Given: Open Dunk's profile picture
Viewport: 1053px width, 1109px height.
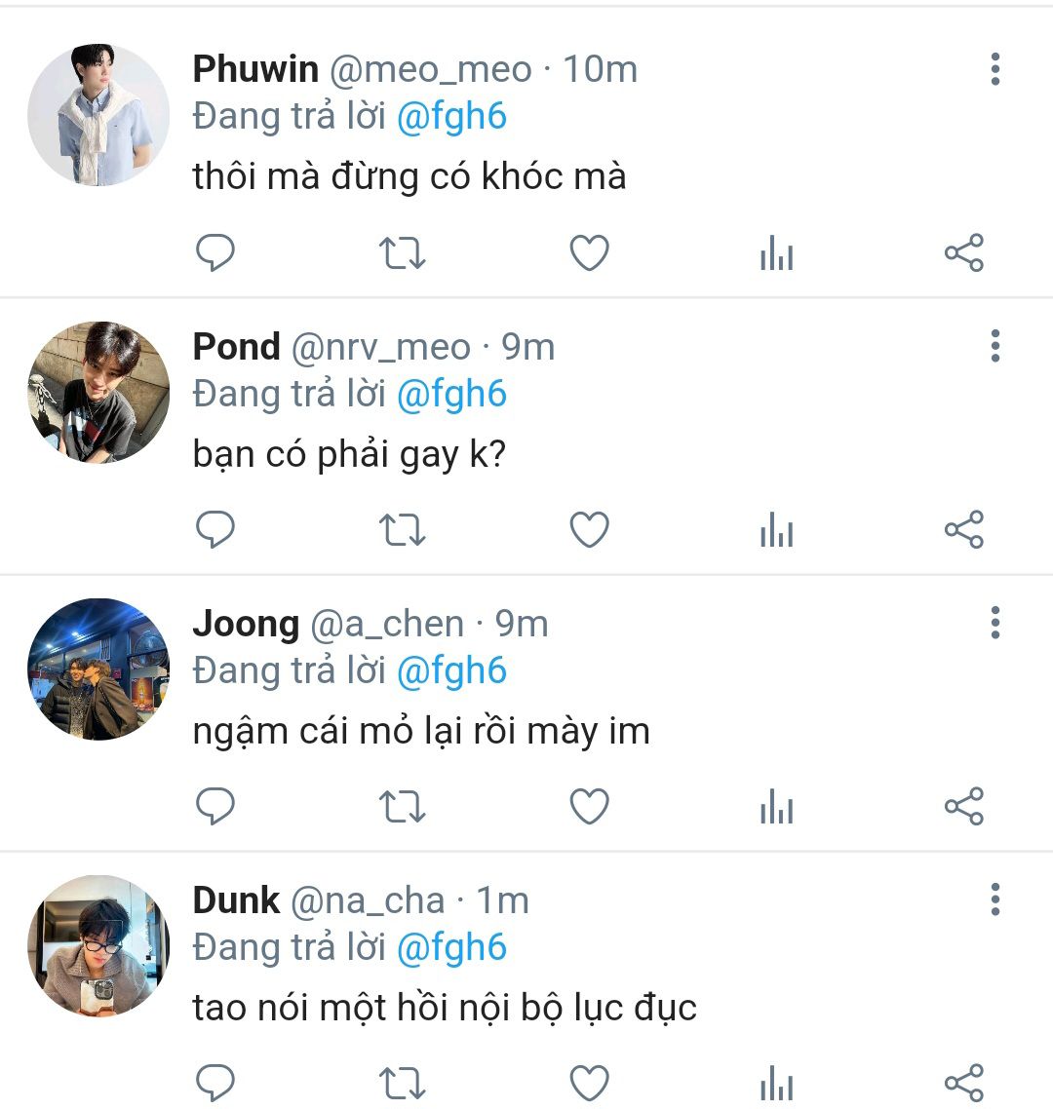Looking at the screenshot, I should 98,945.
